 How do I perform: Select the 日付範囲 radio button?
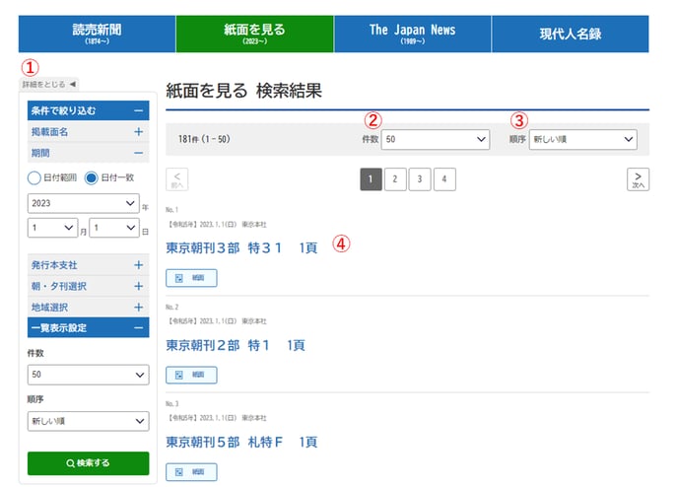[34, 178]
